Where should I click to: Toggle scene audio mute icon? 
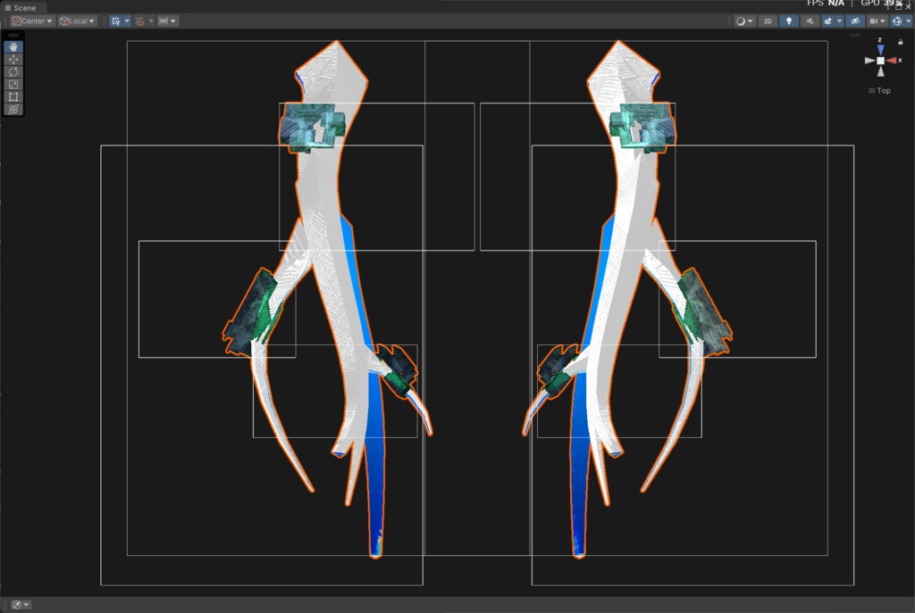810,21
